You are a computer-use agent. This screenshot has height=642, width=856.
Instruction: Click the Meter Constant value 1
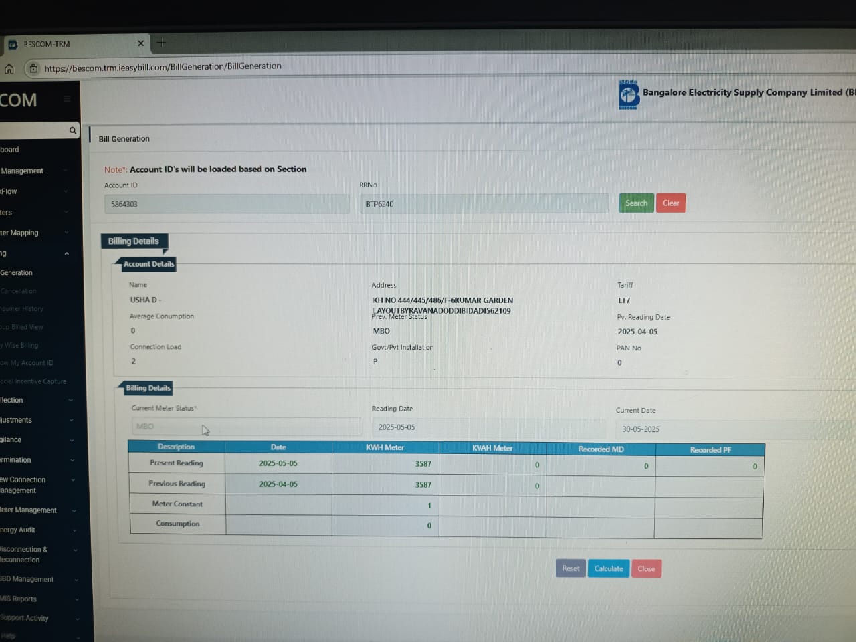[x=429, y=506]
